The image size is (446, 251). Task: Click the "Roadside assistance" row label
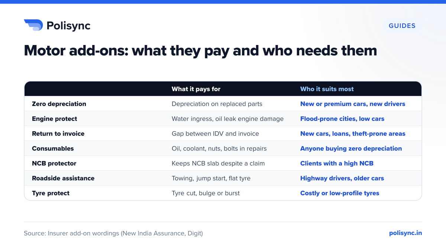point(63,178)
